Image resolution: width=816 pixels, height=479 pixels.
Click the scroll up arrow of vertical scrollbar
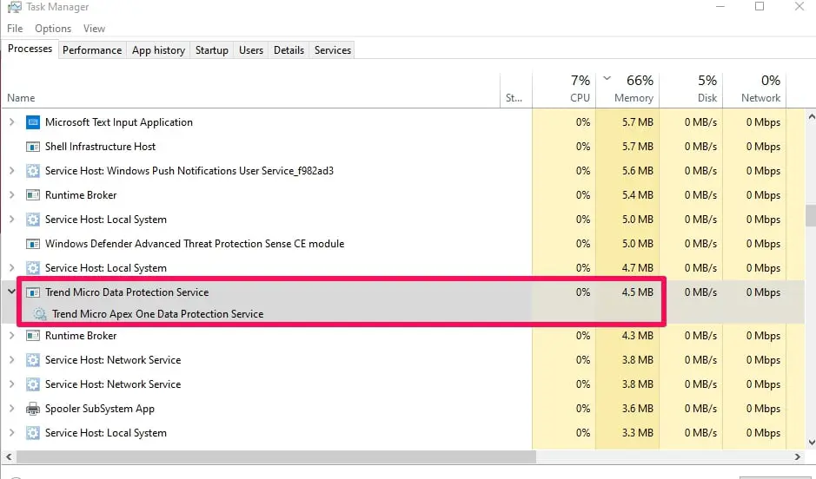click(811, 117)
